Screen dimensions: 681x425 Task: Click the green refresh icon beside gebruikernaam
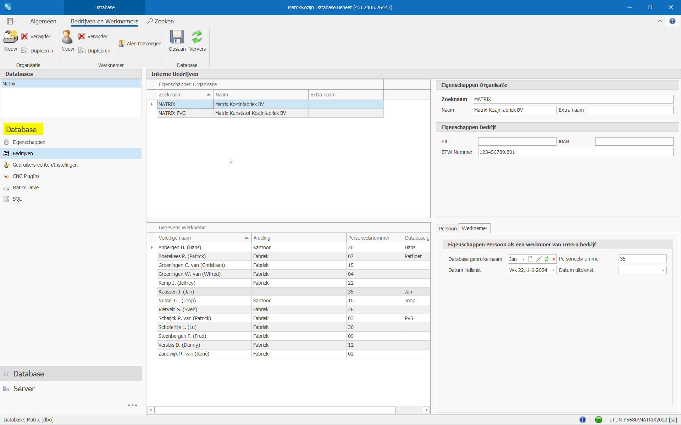click(547, 259)
